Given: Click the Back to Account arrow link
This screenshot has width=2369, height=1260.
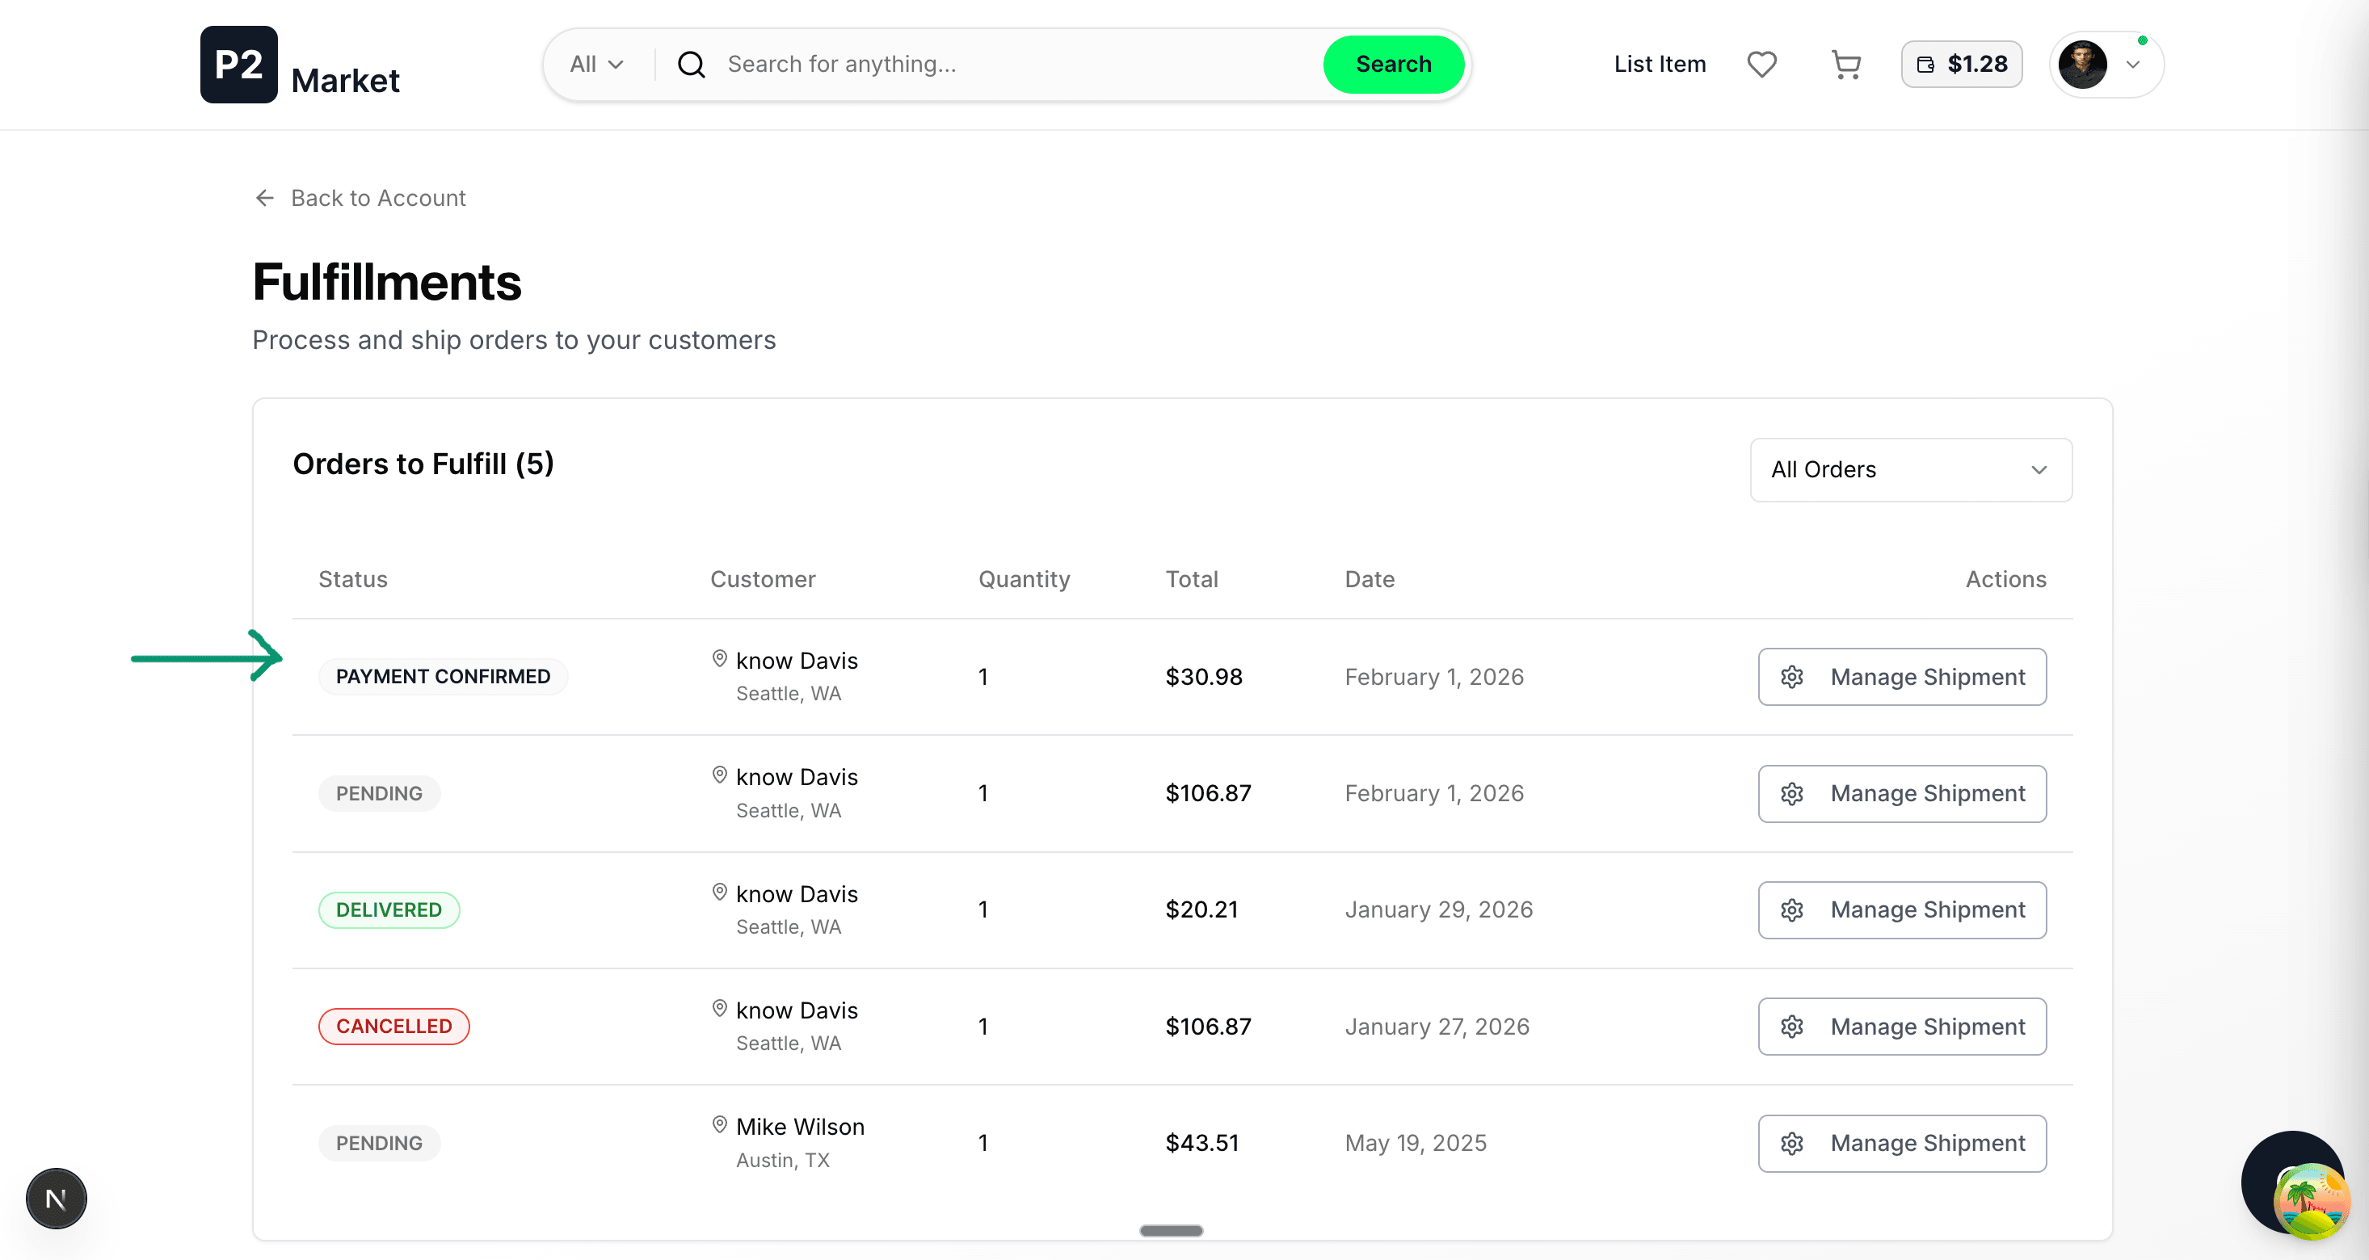Looking at the screenshot, I should click(x=360, y=198).
